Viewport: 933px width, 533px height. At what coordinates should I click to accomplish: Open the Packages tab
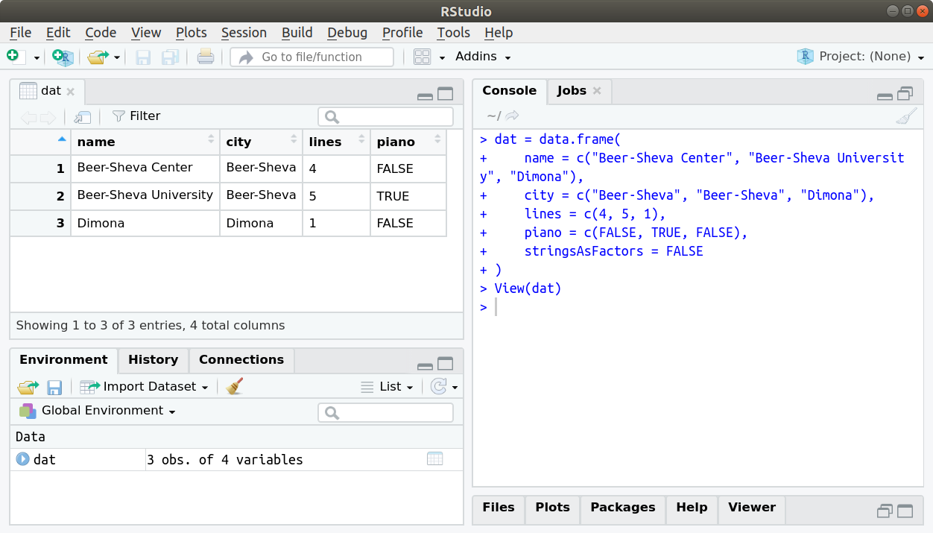point(623,507)
